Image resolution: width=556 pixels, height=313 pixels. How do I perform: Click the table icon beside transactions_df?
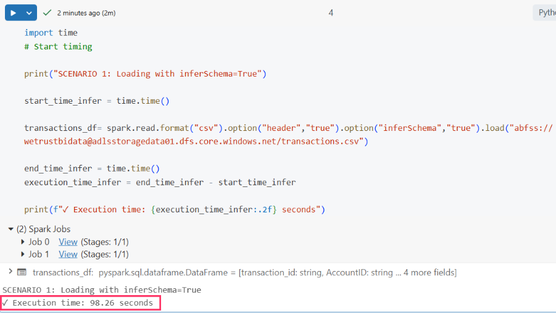[22, 272]
